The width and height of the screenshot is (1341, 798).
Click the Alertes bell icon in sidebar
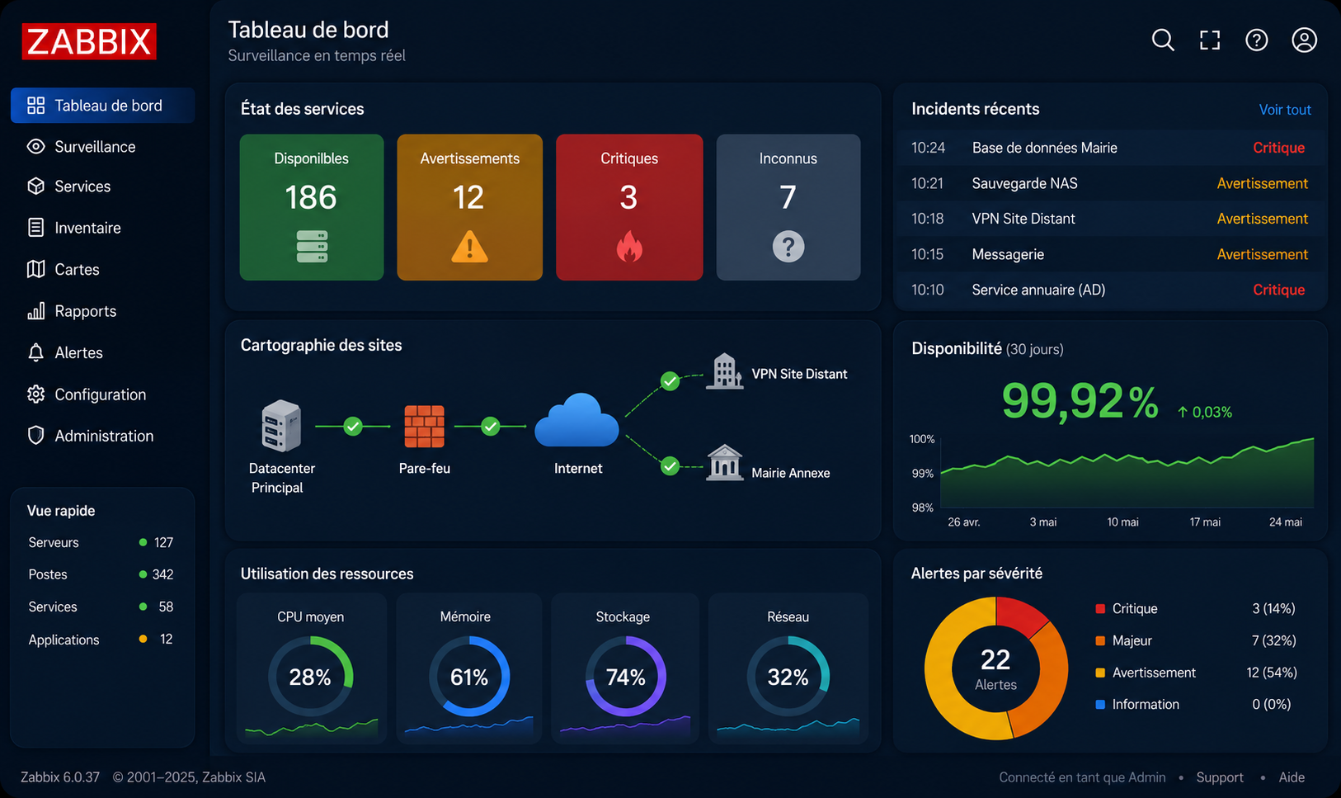point(35,352)
